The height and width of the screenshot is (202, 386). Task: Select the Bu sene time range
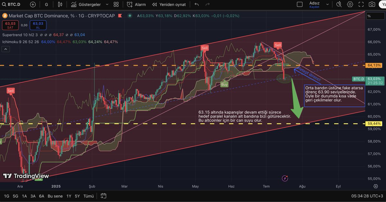[x=55, y=196]
